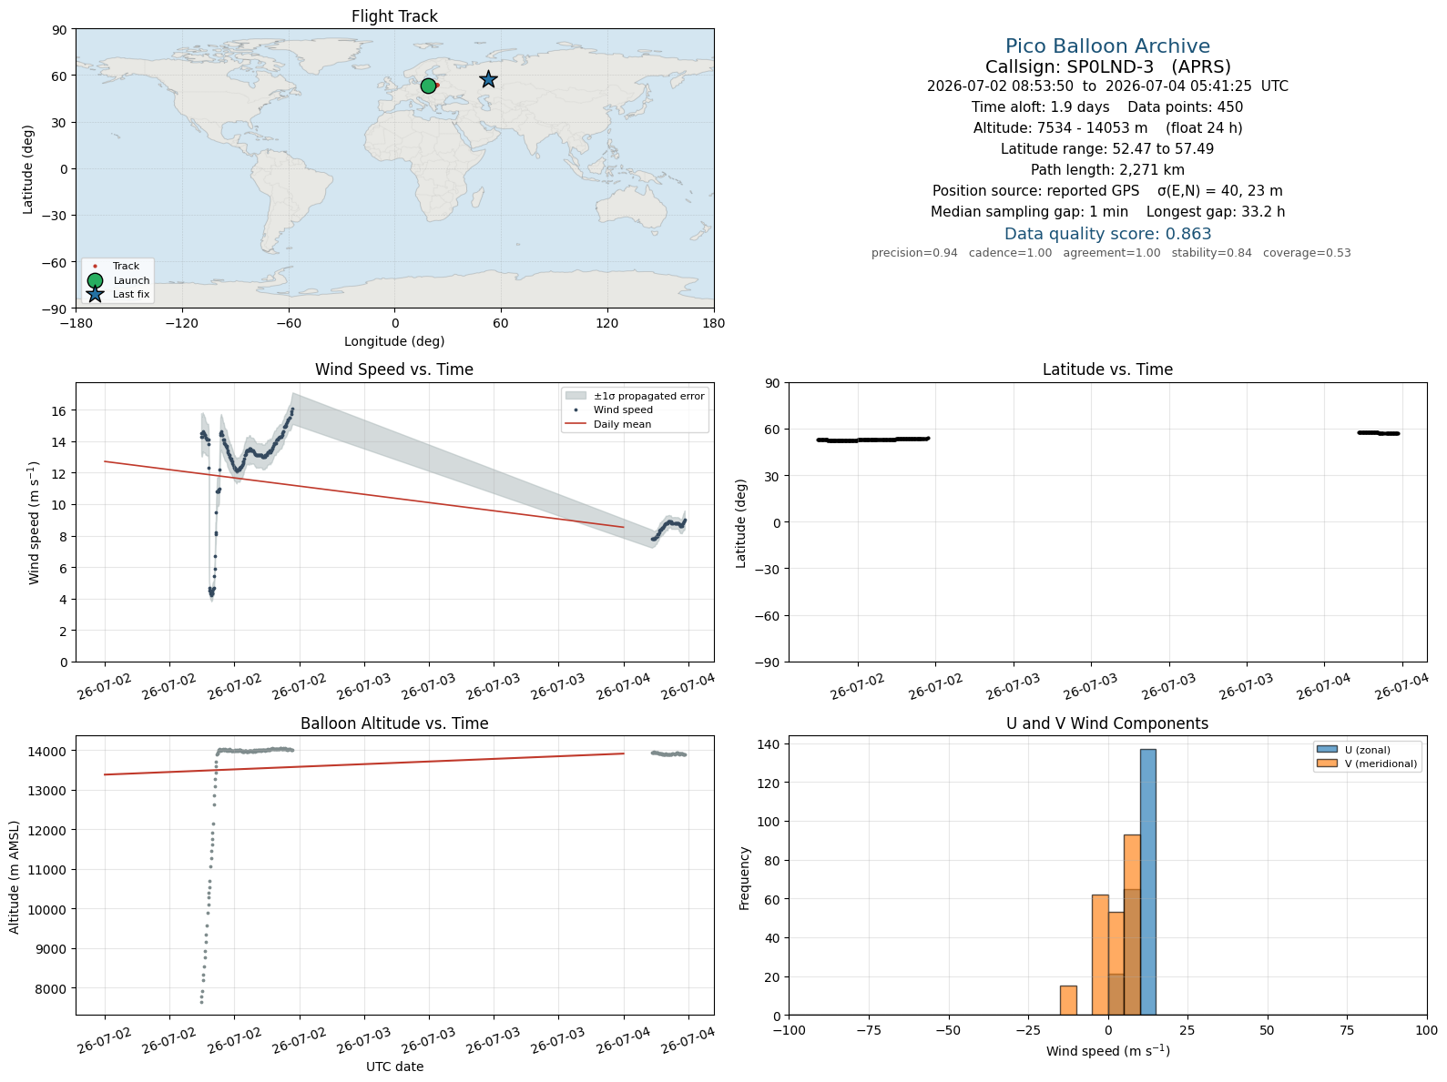This screenshot has width=1447, height=1082.
Task: Click the V (meridional) legend swatch
Action: 1327,763
